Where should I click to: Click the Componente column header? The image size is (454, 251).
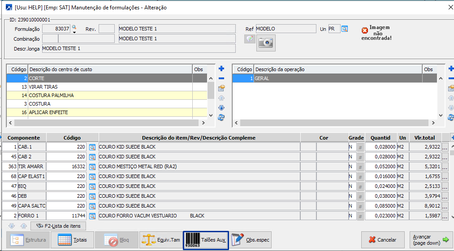pyautogui.click(x=24, y=138)
